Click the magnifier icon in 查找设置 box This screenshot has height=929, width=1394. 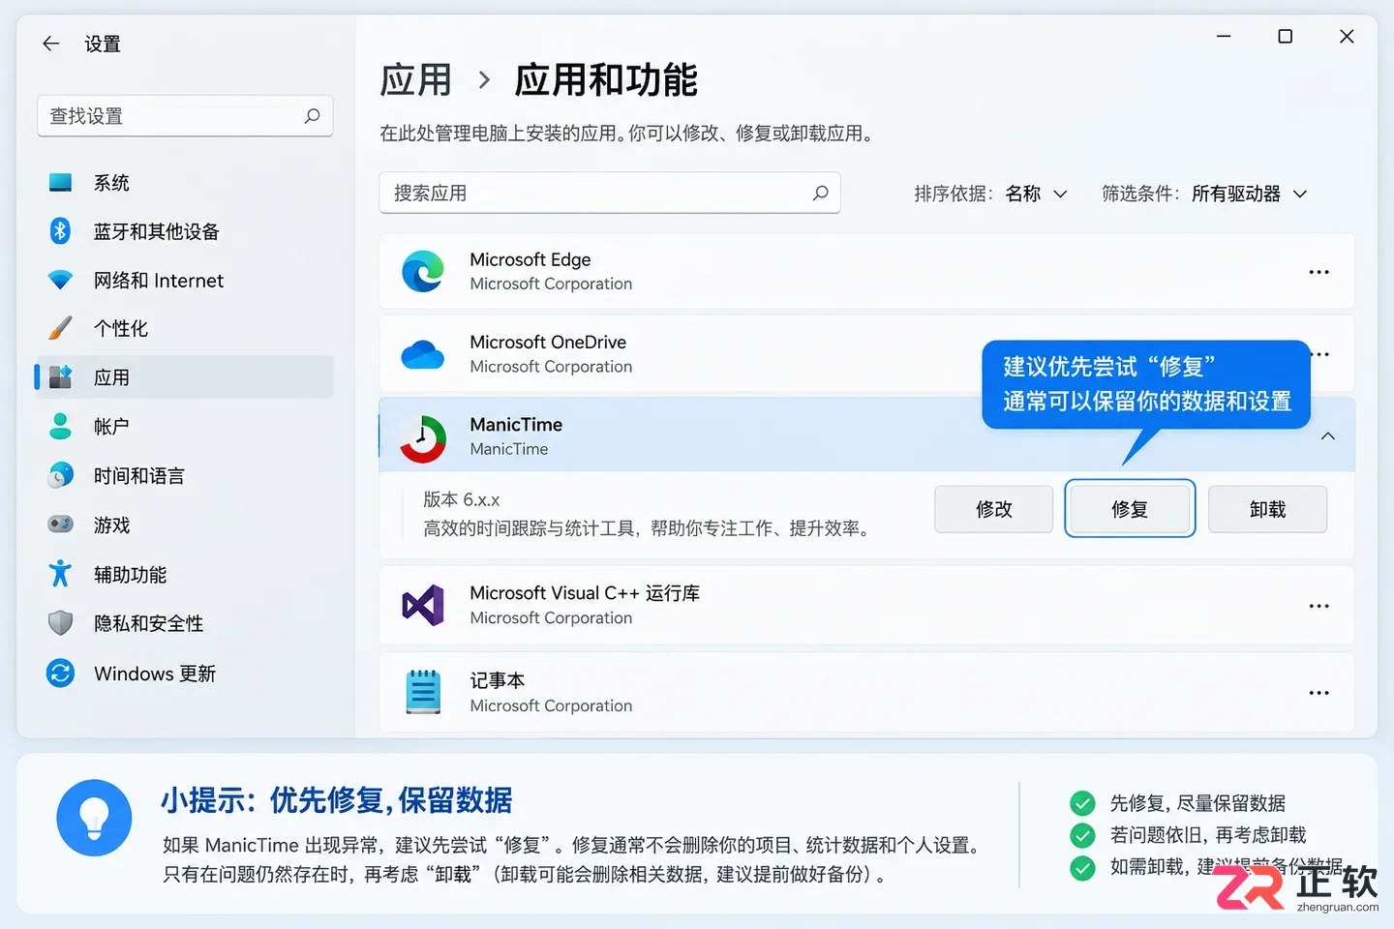pos(312,116)
